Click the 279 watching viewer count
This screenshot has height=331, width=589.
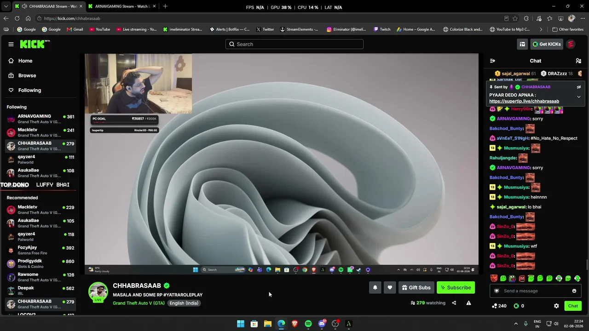pos(428,303)
